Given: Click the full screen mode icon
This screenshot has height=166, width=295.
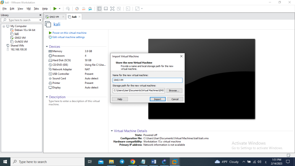Looking at the screenshot, I should pyautogui.click(x=112, y=9).
